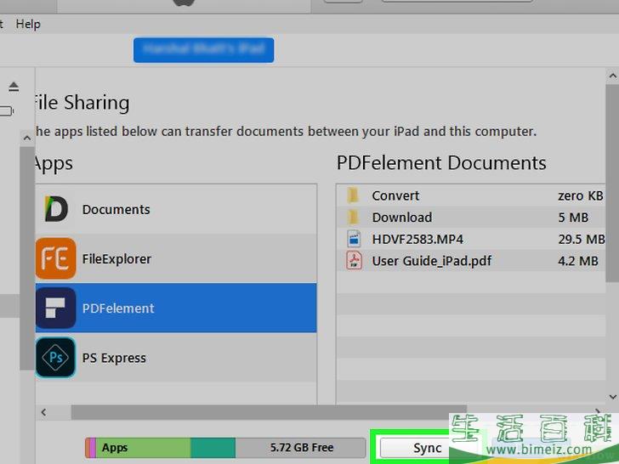619x464 pixels.
Task: Click the 29.5 MB size value
Action: pos(581,240)
